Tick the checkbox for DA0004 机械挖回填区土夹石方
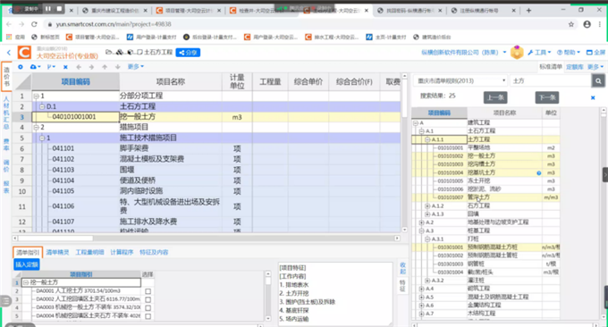608x327 pixels. click(148, 316)
